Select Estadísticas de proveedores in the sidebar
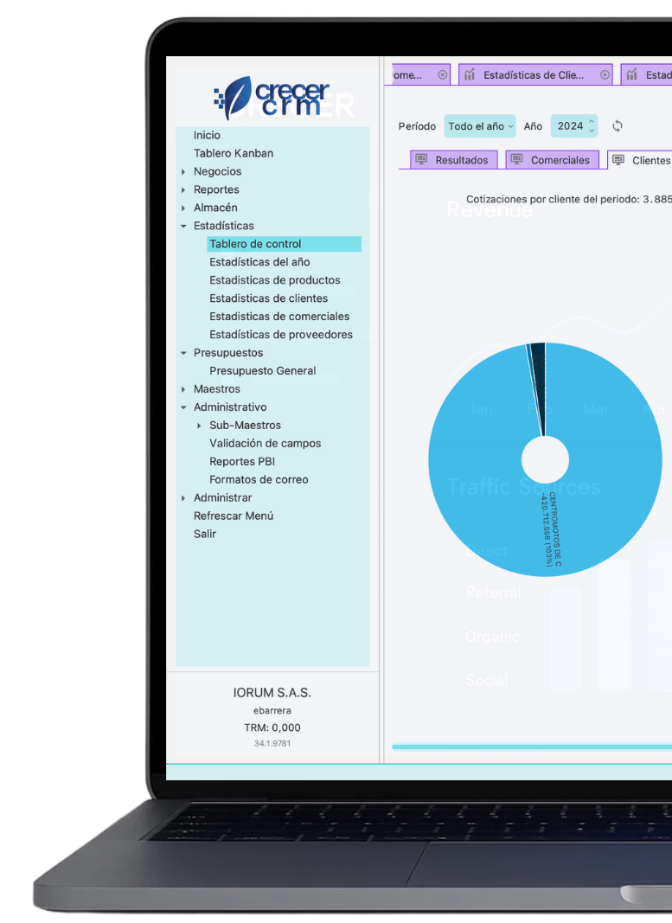The image size is (672, 923). click(x=281, y=335)
